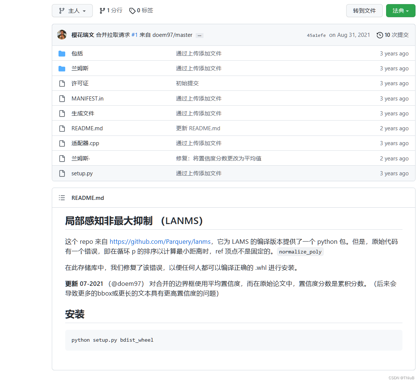Click the normalize_poly code snippet
420x383 pixels.
[x=300, y=252]
